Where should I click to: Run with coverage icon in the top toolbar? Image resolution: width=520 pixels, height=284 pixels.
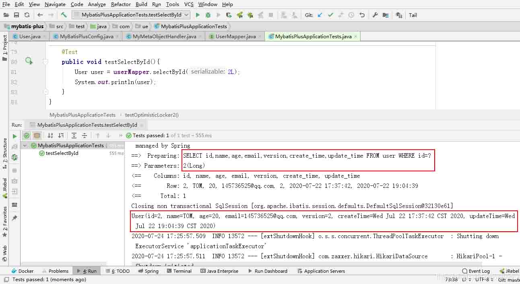click(229, 15)
